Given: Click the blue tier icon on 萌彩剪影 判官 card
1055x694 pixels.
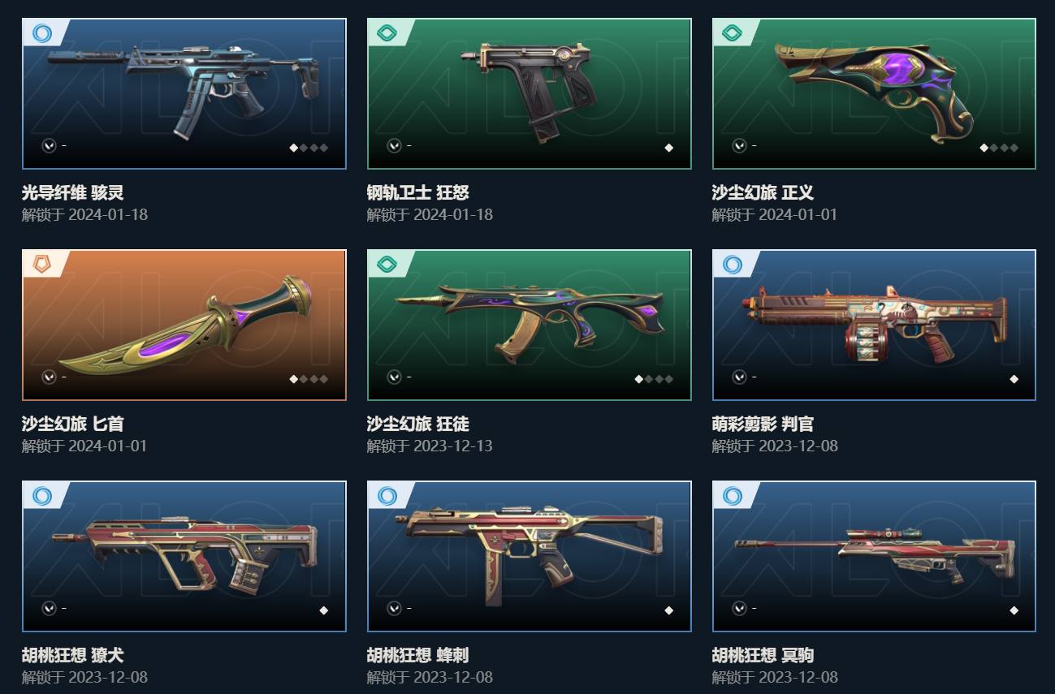Looking at the screenshot, I should (x=733, y=265).
